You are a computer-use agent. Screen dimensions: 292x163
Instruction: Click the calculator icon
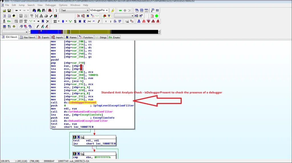[4, 27]
